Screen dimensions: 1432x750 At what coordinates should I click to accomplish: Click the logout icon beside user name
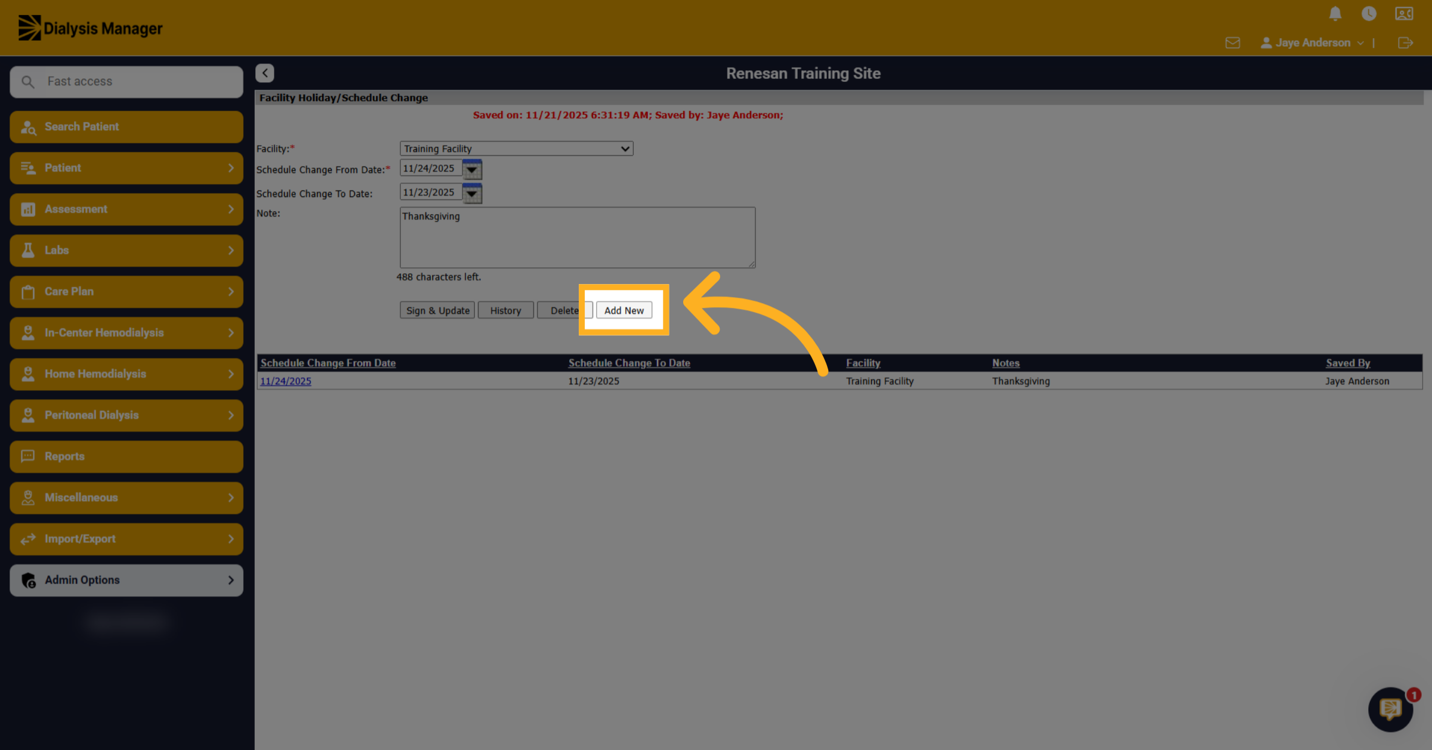(x=1405, y=43)
